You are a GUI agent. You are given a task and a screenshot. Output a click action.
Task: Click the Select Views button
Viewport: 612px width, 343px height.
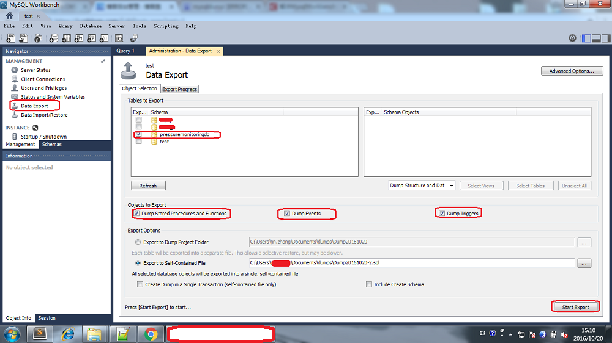pyautogui.click(x=481, y=186)
